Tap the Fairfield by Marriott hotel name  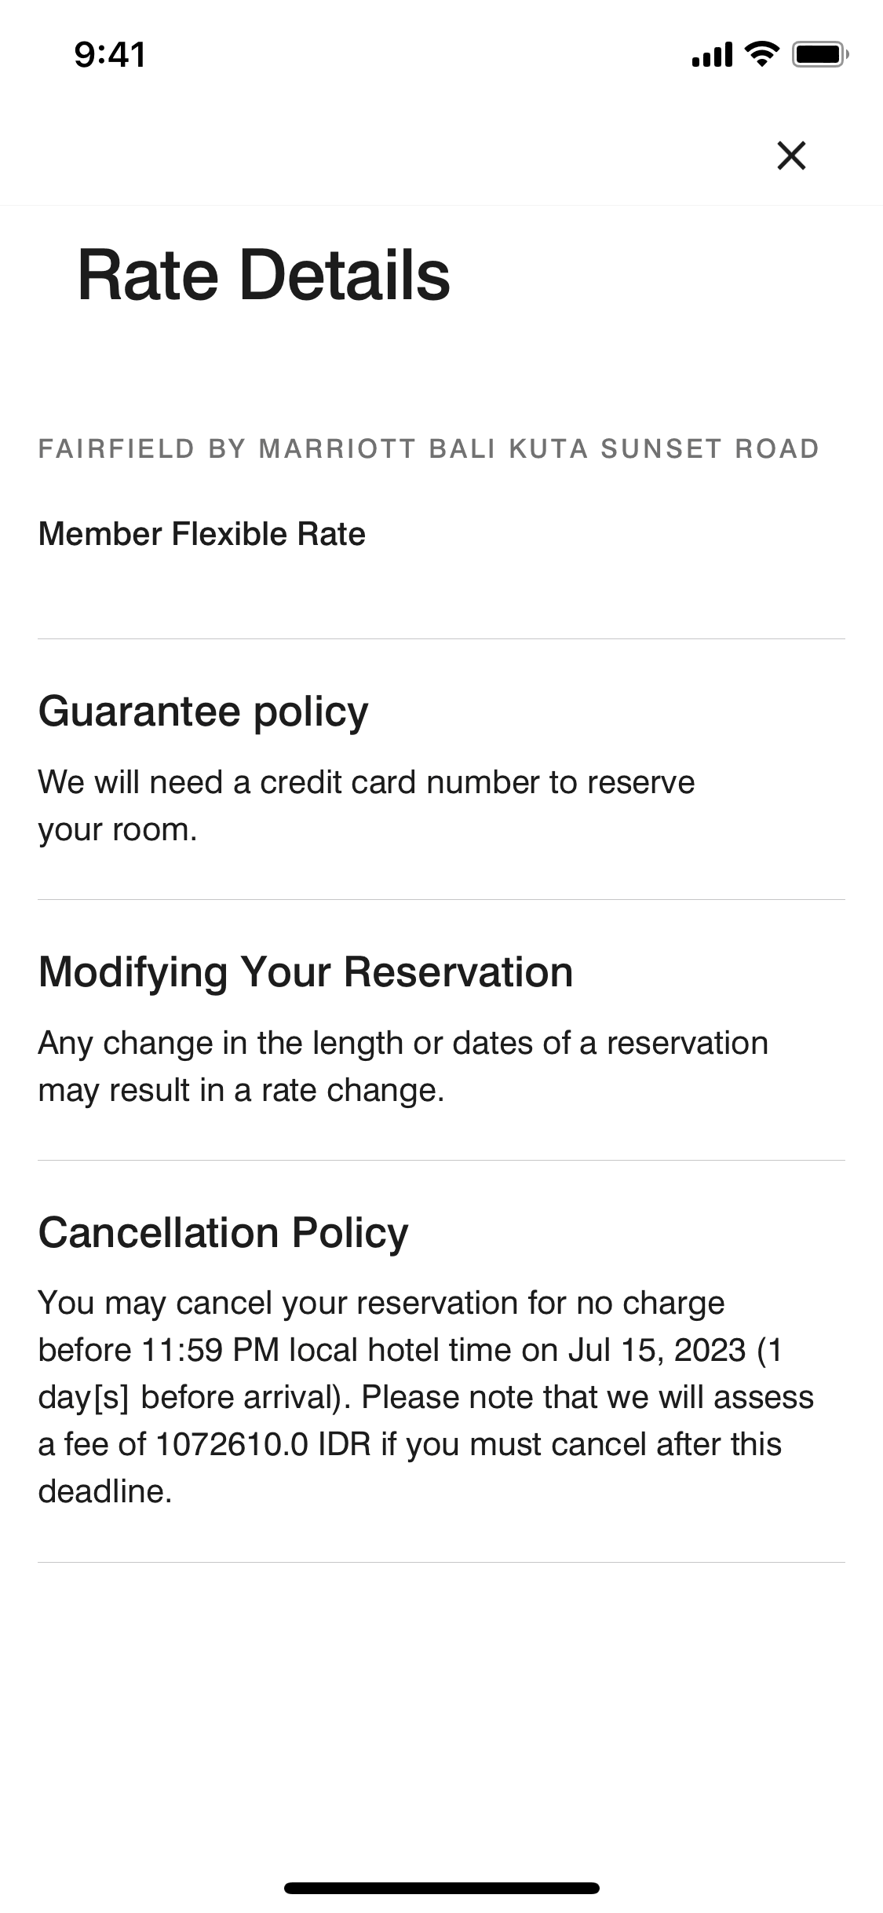click(x=429, y=448)
